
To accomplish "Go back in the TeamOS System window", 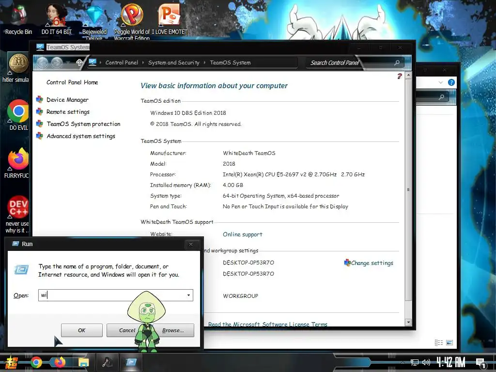I will coord(43,62).
